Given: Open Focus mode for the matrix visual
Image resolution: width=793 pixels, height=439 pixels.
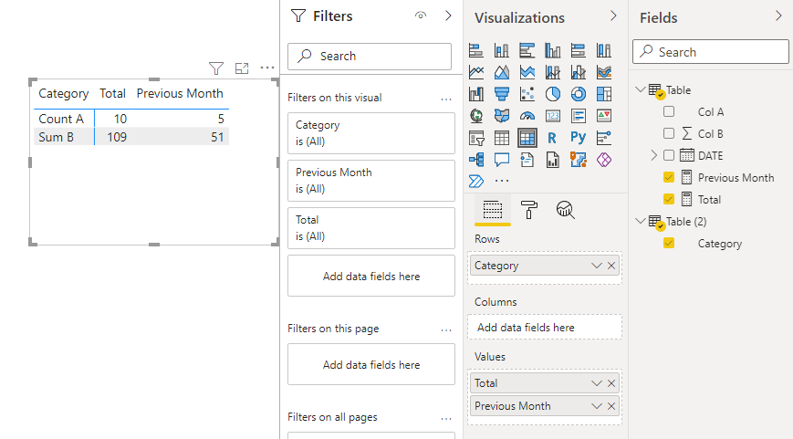Looking at the screenshot, I should (242, 68).
